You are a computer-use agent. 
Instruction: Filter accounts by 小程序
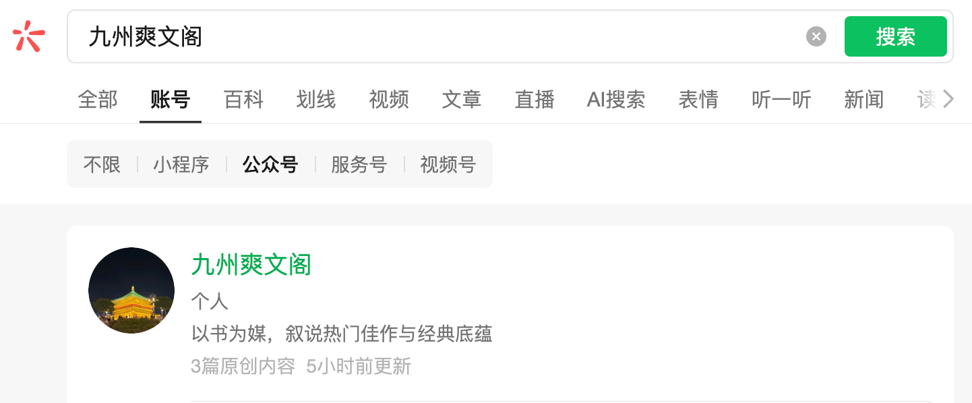click(181, 164)
